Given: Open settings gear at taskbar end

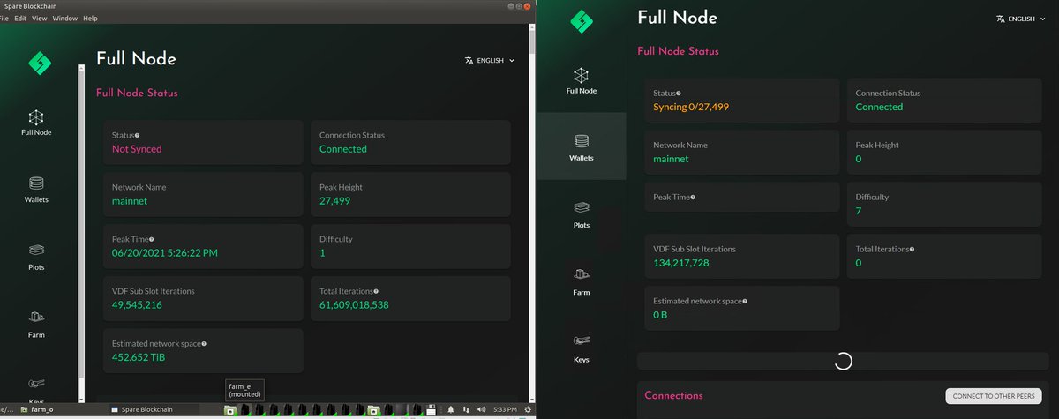Looking at the screenshot, I should point(528,410).
